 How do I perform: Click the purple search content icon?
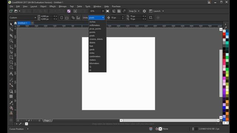tap(69, 11)
